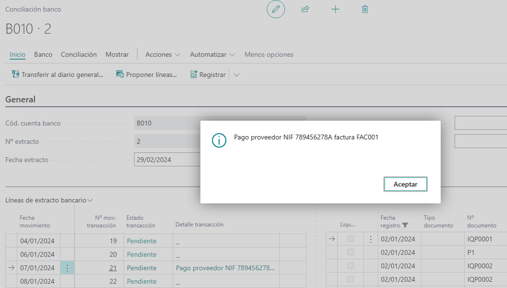Screen dimensions: 507x288
Task: Switch to the Banco tab
Action: (x=43, y=54)
